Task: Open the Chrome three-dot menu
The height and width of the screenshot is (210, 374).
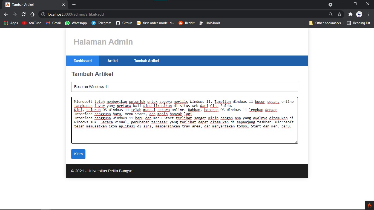Action: 368,14
